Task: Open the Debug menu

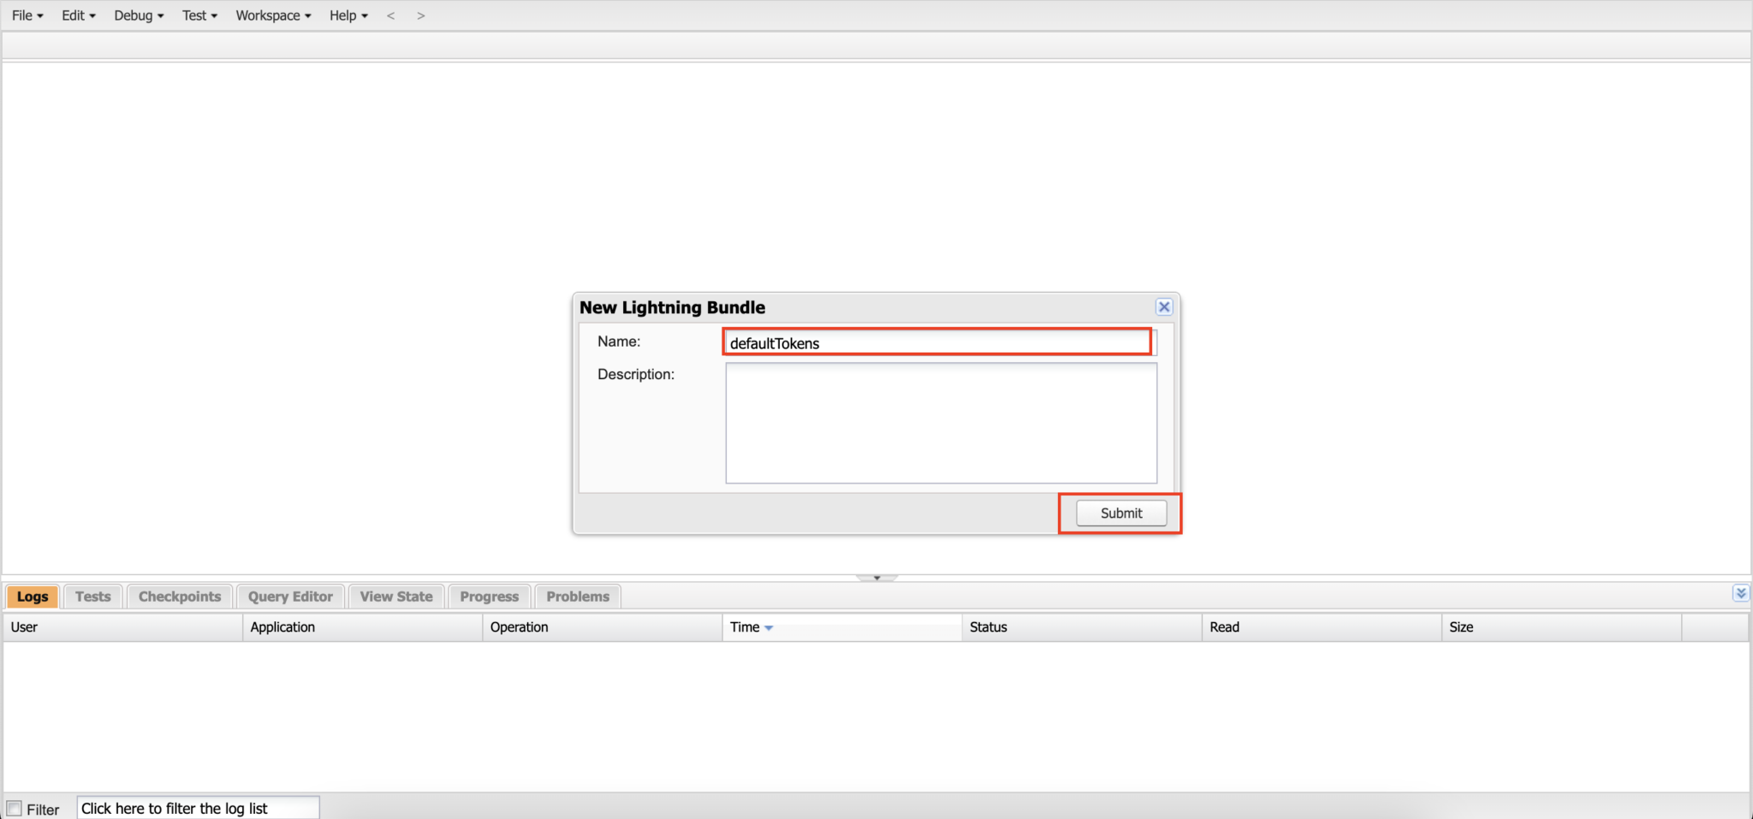Action: (139, 15)
